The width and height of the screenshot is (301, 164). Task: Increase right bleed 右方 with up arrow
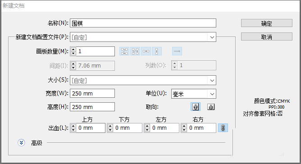184,126
